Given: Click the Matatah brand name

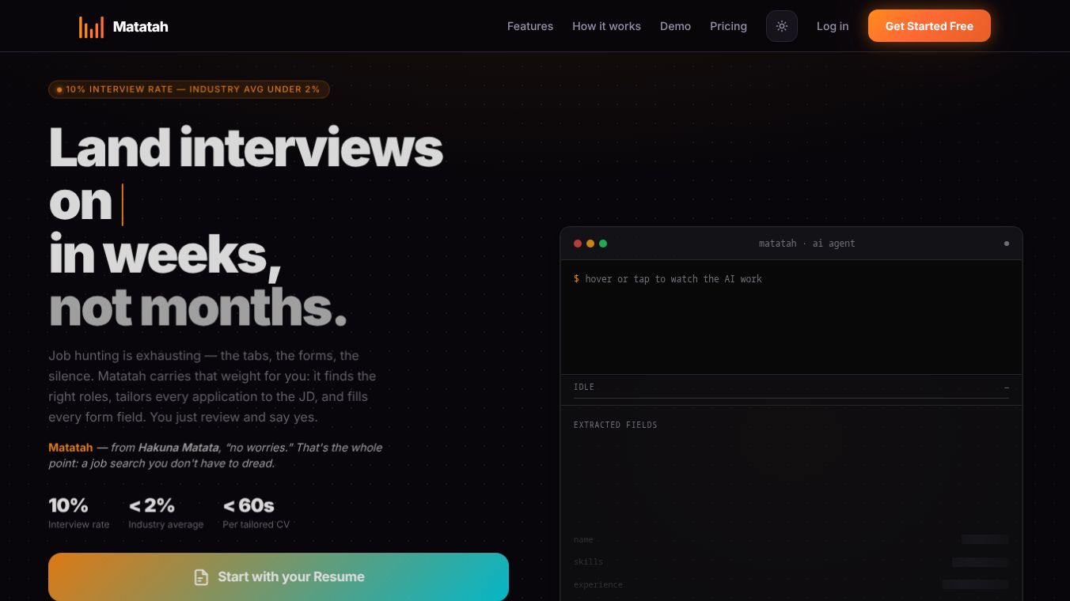Looking at the screenshot, I should click(x=140, y=27).
